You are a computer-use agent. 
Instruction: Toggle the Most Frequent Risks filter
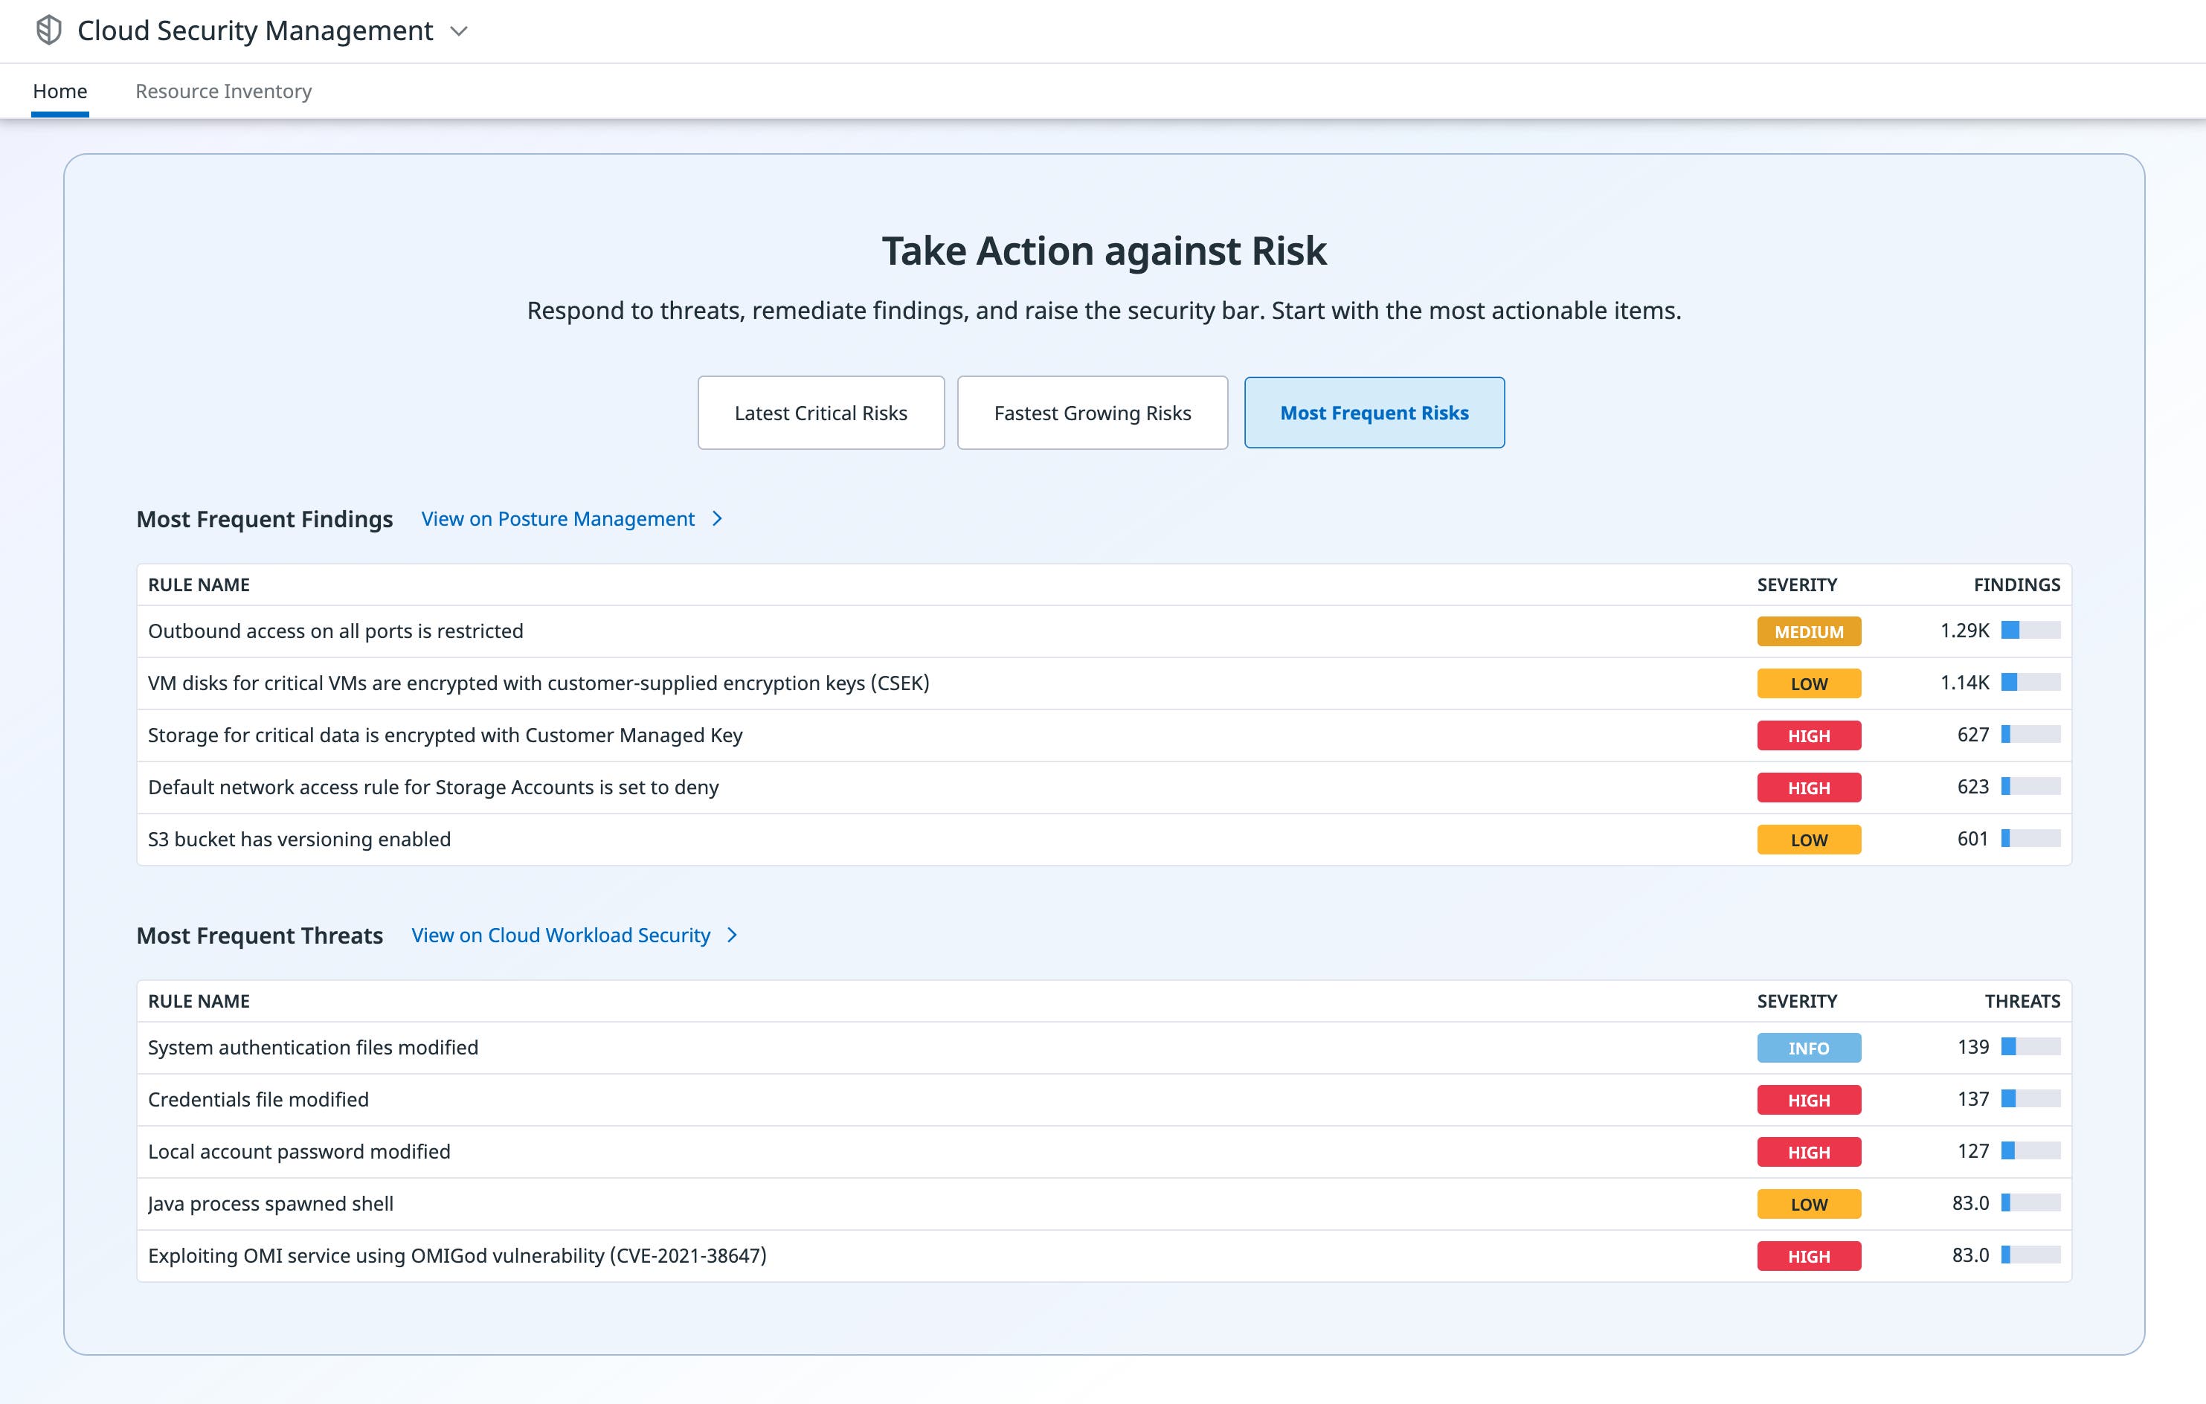coord(1373,413)
